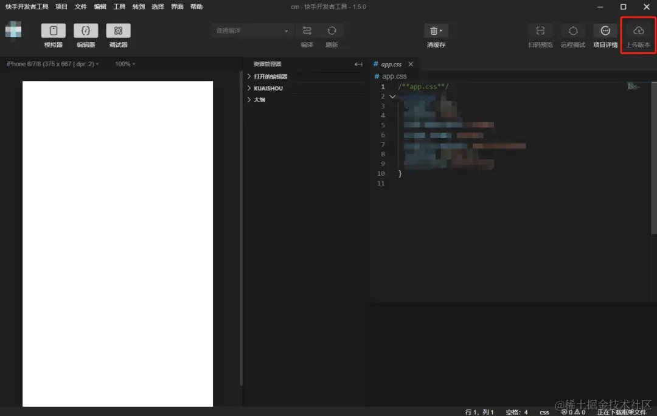Open the 文件 menu

click(x=80, y=7)
